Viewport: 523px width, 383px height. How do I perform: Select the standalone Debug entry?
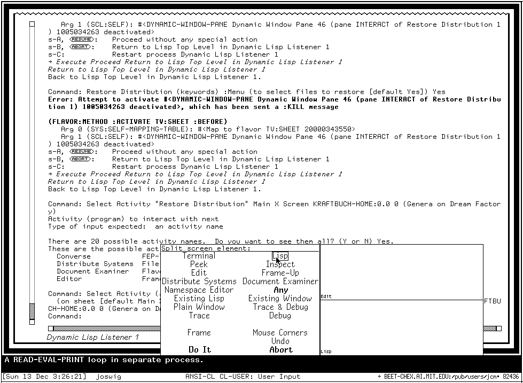click(280, 315)
